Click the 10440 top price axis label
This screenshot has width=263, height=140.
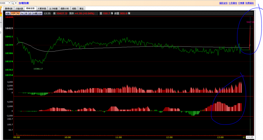coord(9,17)
